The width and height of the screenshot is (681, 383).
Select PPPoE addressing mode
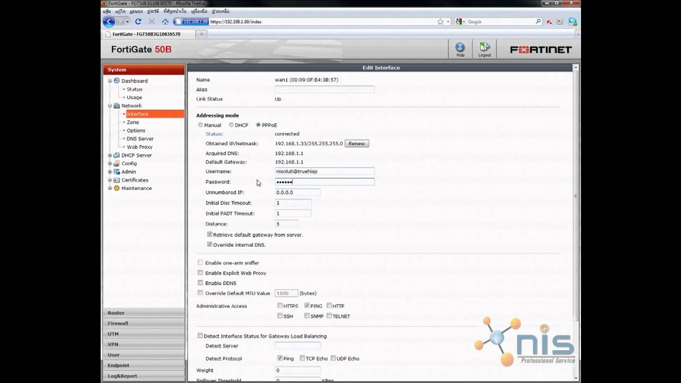click(258, 125)
